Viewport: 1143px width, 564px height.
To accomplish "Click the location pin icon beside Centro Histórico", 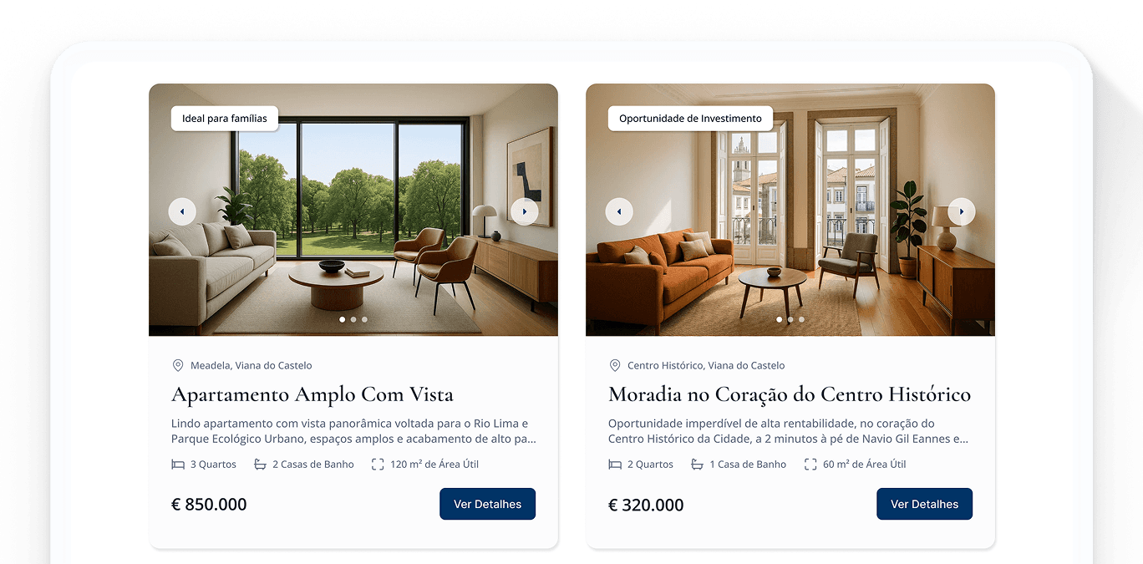I will [x=615, y=365].
